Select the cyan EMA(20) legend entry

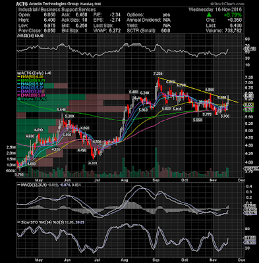(x=31, y=84)
